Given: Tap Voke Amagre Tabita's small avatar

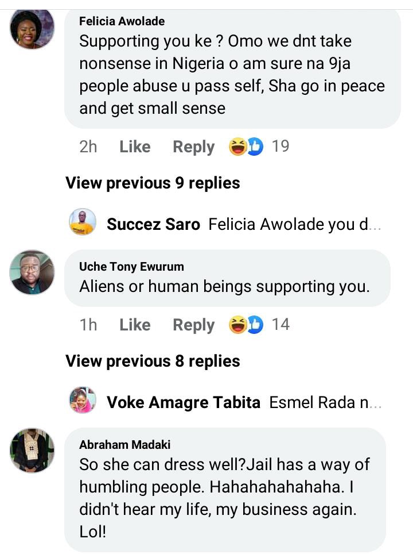Looking at the screenshot, I should tap(83, 400).
